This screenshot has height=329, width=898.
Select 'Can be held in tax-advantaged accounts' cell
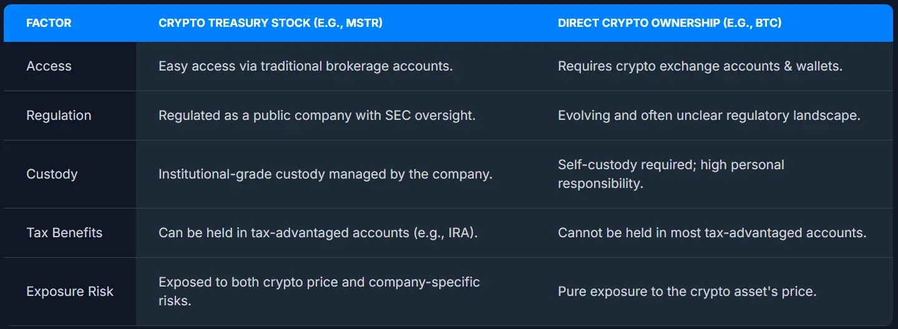(318, 233)
